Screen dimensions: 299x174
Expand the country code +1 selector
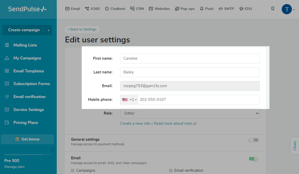[x=130, y=100]
